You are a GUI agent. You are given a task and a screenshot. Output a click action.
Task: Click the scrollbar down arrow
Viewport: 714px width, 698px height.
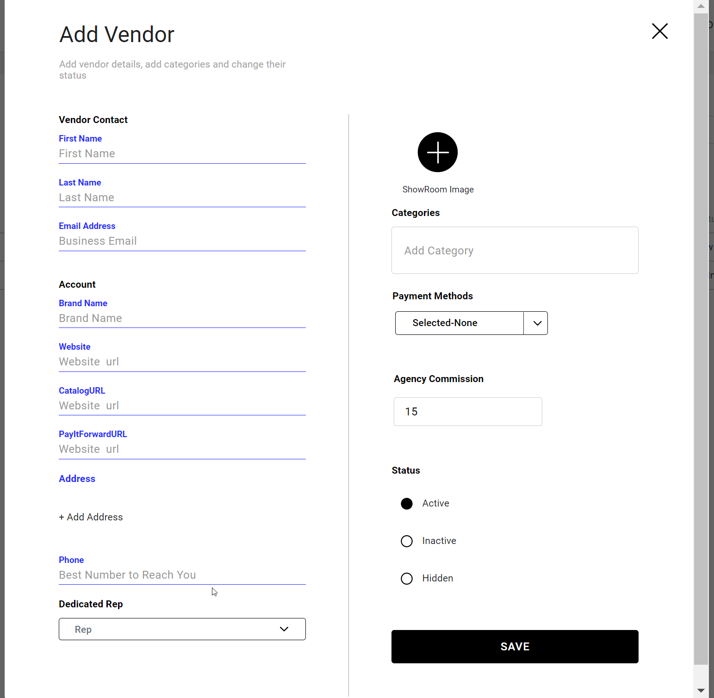point(701,691)
